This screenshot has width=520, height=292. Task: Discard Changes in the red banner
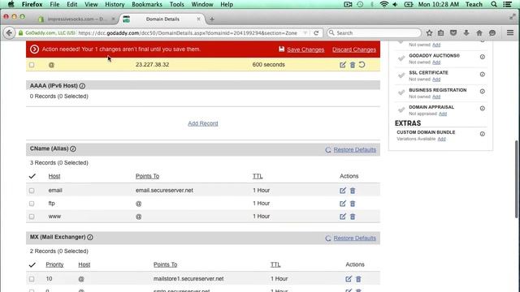point(354,49)
